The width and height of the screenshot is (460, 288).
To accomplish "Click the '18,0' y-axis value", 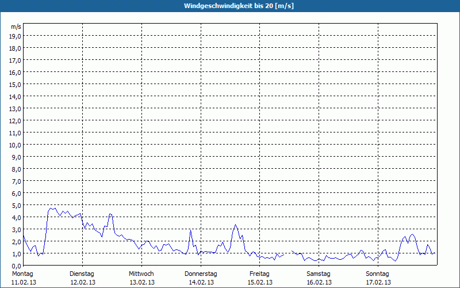I will coord(15,48).
